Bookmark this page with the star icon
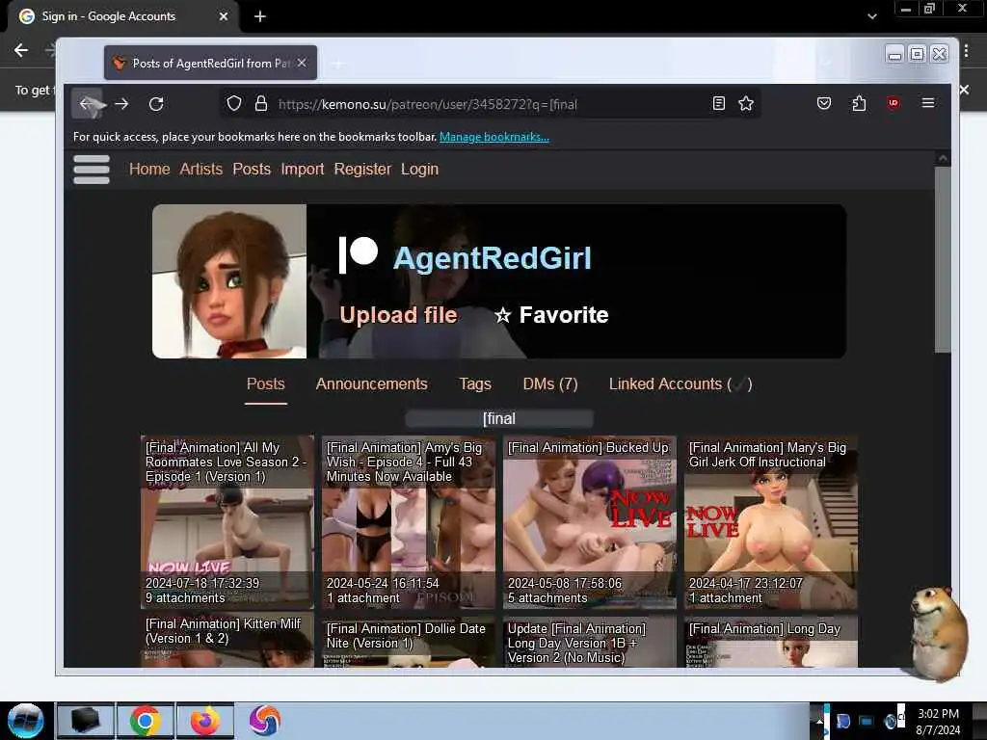This screenshot has width=987, height=740. [x=746, y=103]
